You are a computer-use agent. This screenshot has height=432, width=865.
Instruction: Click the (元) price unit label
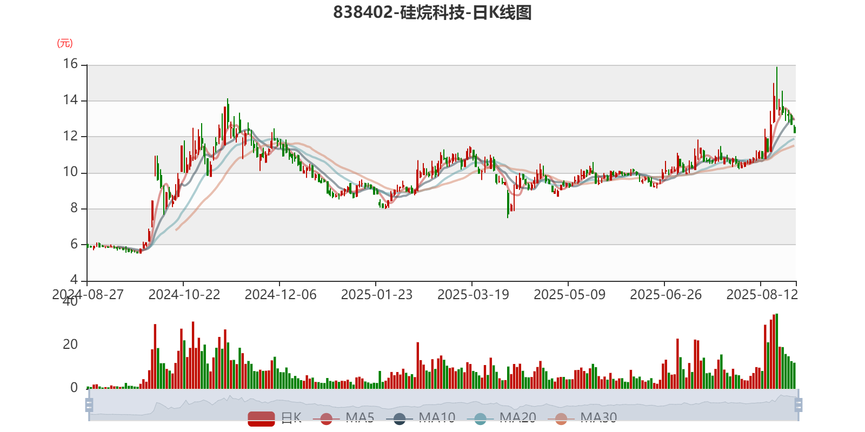point(65,43)
